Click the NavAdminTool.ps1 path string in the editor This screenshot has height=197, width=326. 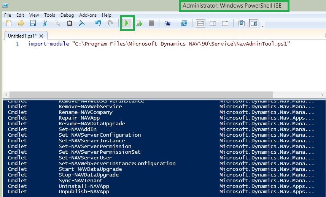181,44
